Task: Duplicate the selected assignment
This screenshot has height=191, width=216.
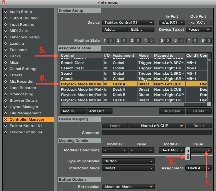Action: point(172,111)
